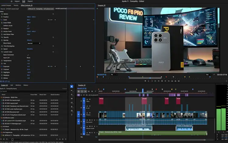228x143 pixels.
Task: Open the Source panel tab
Action: pos(16,5)
